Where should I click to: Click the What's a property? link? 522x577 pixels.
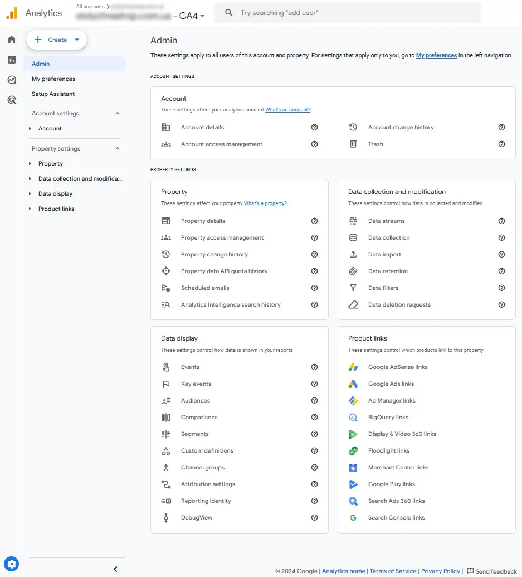[x=265, y=203]
